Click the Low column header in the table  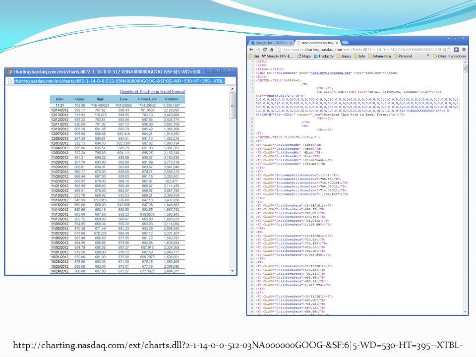click(x=124, y=99)
